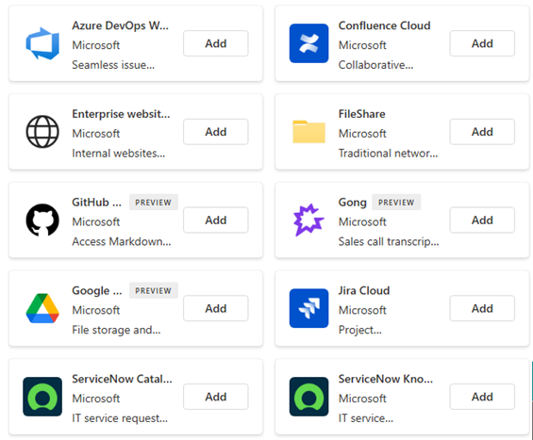Add the Azure DevOps connector
This screenshot has height=440, width=533.
(x=216, y=43)
